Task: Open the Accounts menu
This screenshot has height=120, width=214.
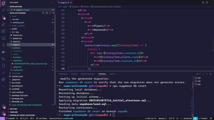Action: (x=3, y=107)
